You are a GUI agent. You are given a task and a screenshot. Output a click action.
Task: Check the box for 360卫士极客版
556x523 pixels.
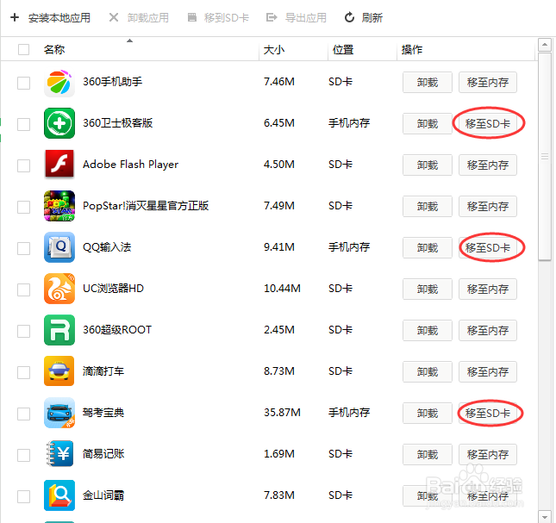(24, 124)
